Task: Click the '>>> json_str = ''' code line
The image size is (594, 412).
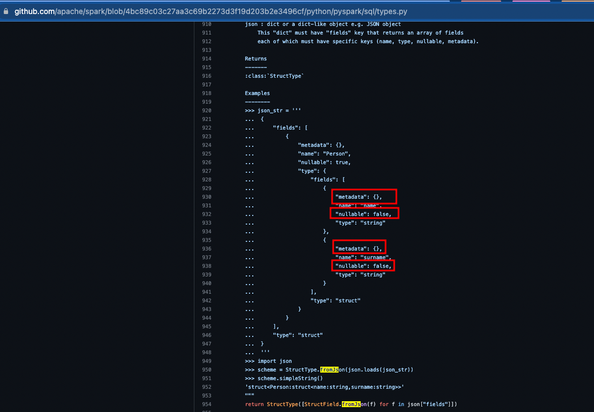Action: pyautogui.click(x=273, y=111)
